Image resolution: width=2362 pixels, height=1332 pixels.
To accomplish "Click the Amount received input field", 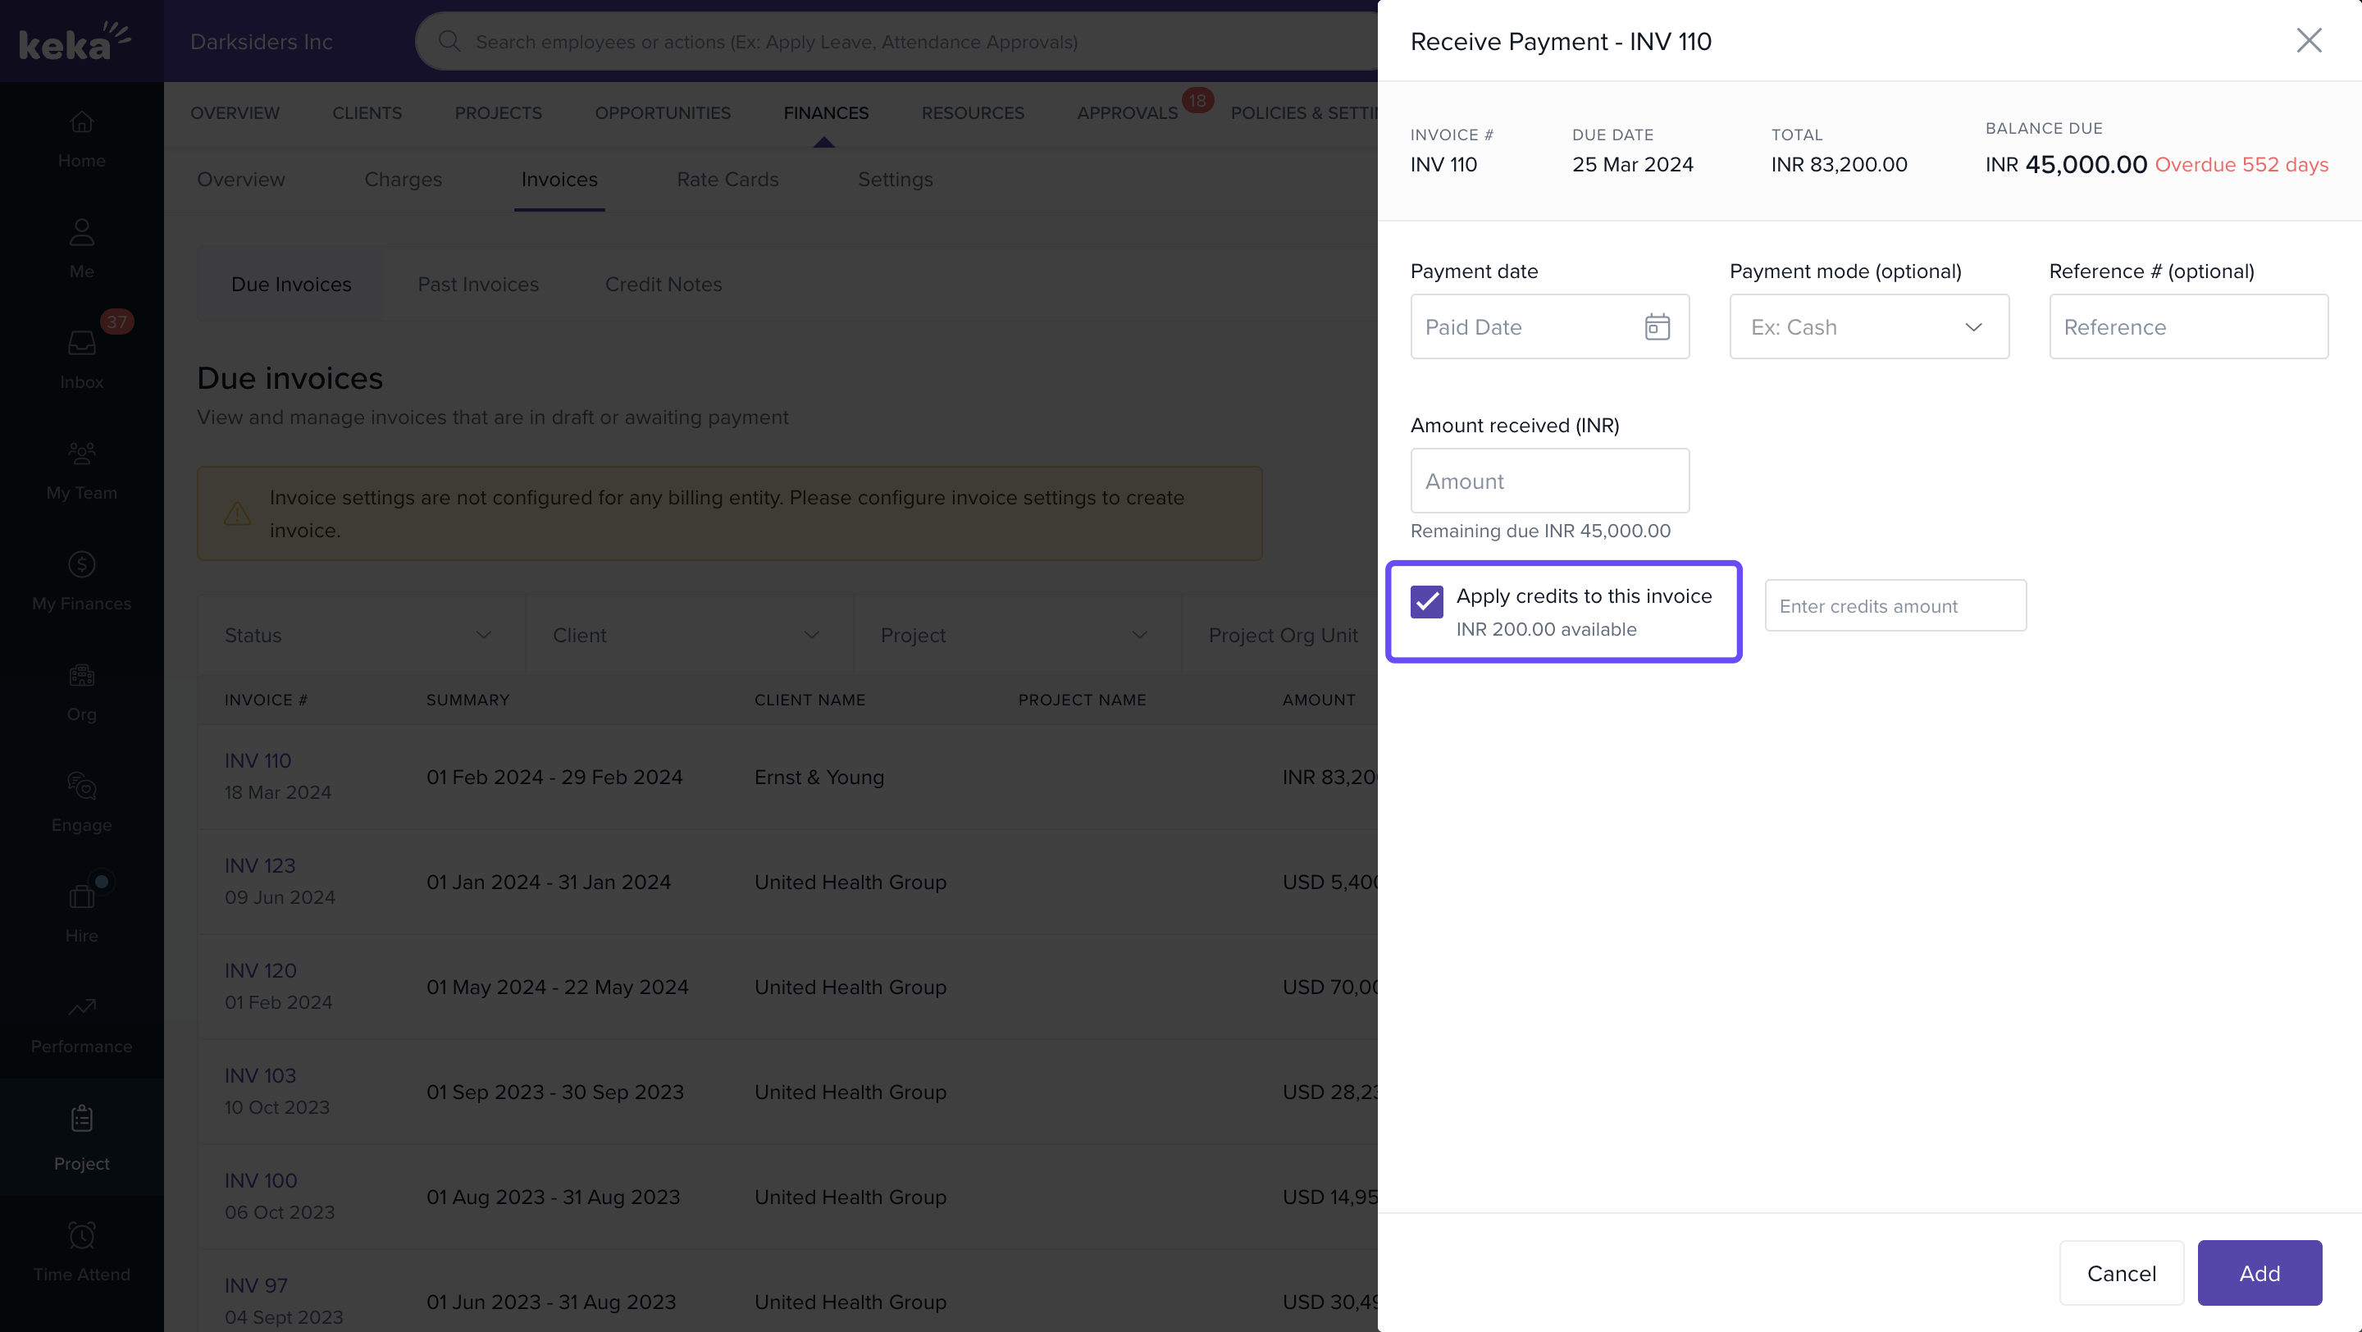I will click(x=1549, y=481).
